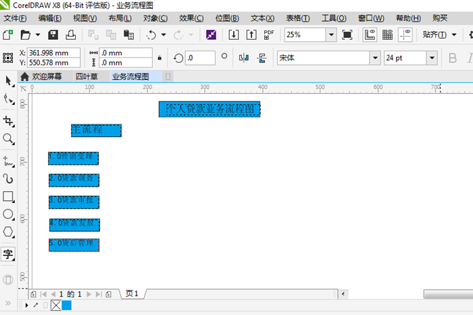Click the blue color swatch in palette
473x315 pixels.
[x=66, y=306]
